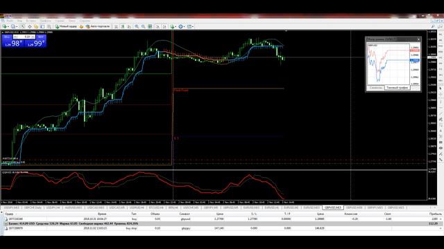Open the Periods clock icon
The image size is (444, 249).
pos(180,26)
